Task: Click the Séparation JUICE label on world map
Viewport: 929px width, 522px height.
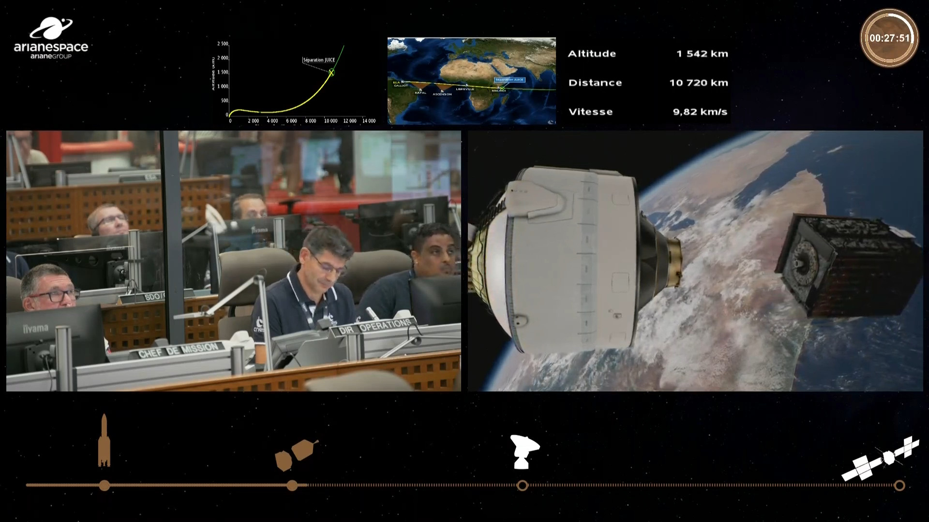Action: 509,80
